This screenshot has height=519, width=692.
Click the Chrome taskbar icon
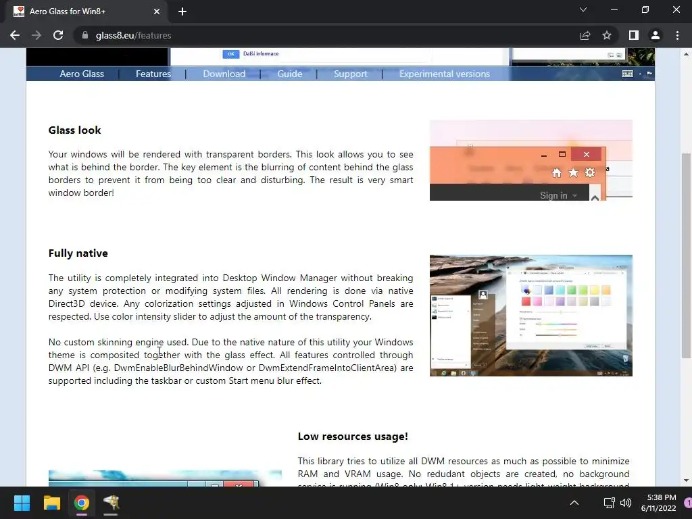[x=82, y=503]
